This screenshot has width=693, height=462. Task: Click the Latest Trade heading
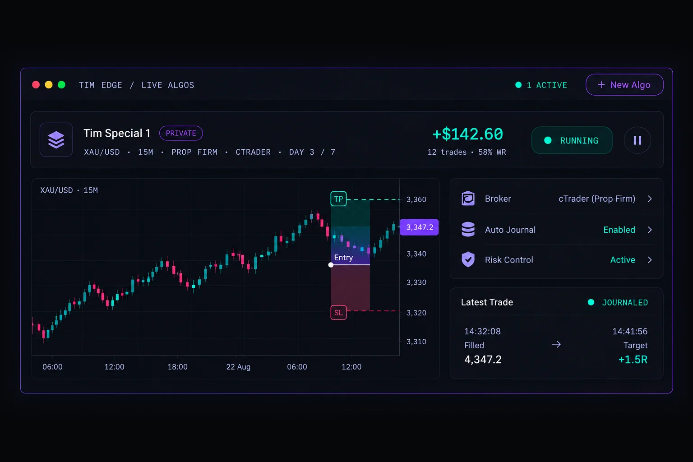(x=487, y=302)
